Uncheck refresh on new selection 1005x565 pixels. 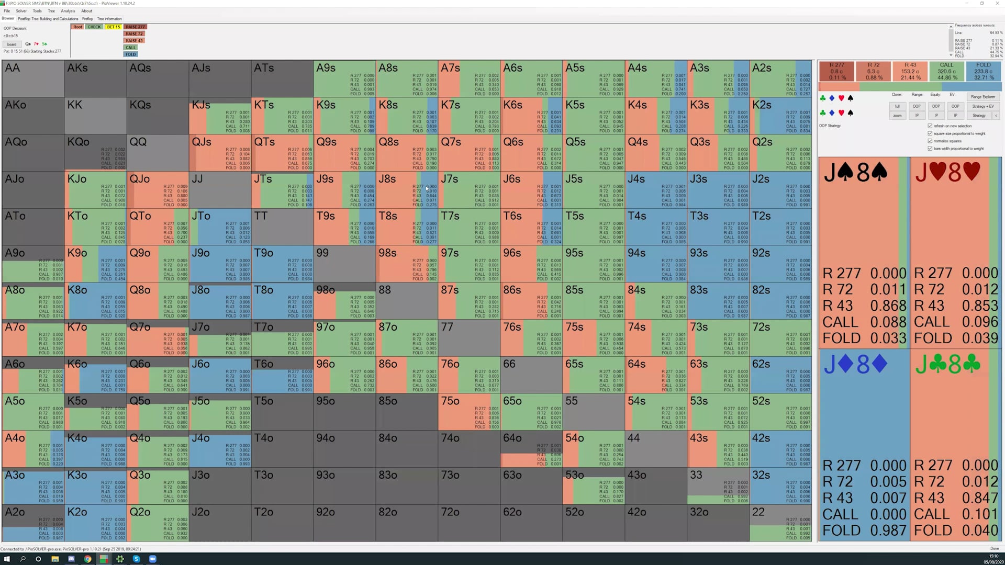(930, 126)
